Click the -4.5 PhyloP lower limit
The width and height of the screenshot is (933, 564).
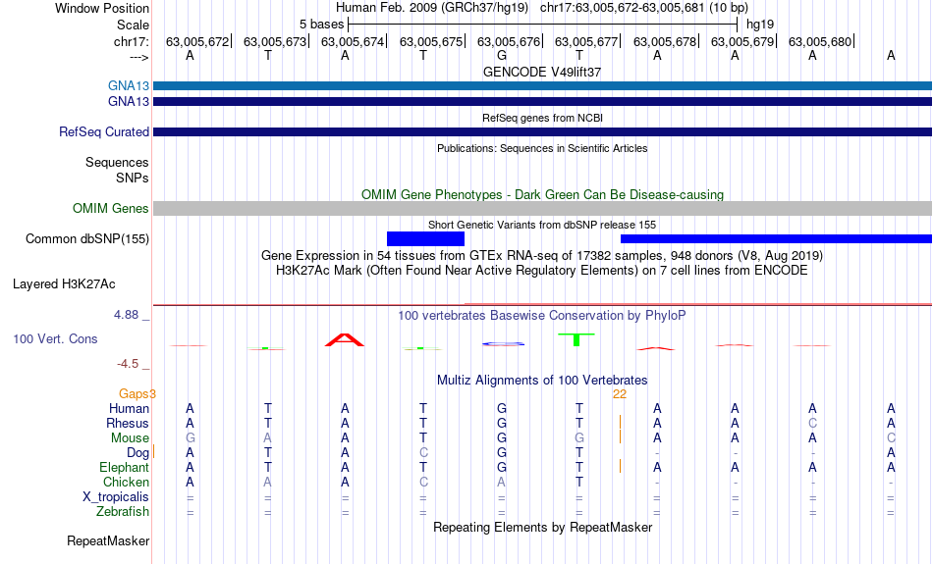pyautogui.click(x=128, y=364)
